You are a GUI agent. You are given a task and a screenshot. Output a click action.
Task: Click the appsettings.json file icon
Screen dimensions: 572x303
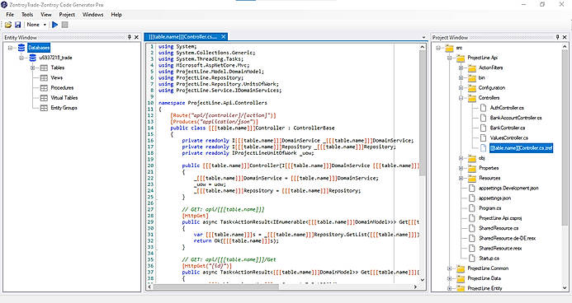tap(471, 198)
